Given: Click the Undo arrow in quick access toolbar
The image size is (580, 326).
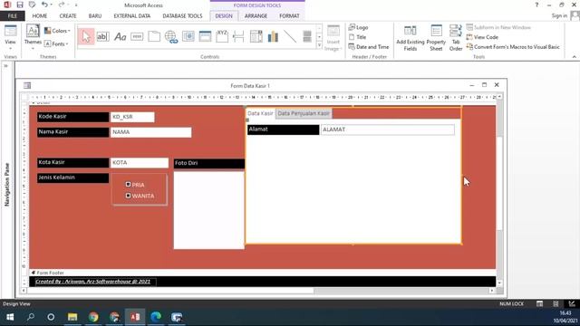Looking at the screenshot, I should click(x=44, y=5).
